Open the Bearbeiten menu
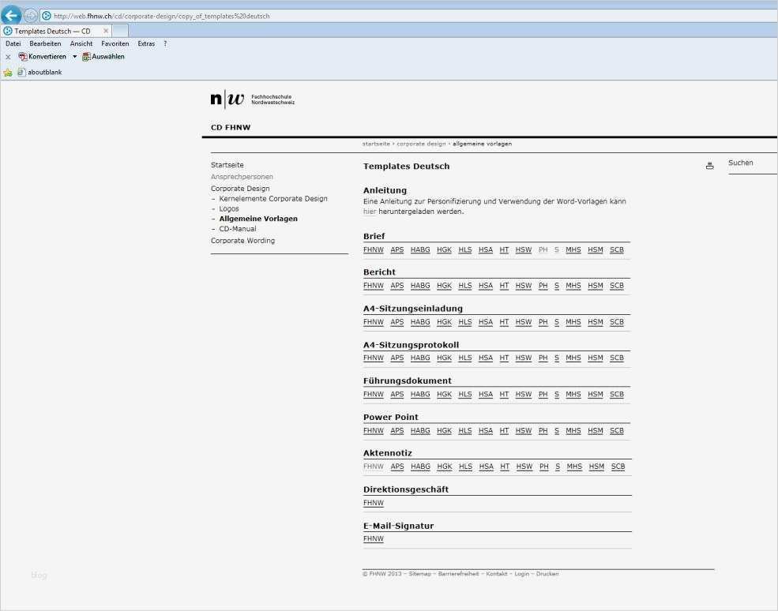Screen dimensions: 778x611 (45, 43)
